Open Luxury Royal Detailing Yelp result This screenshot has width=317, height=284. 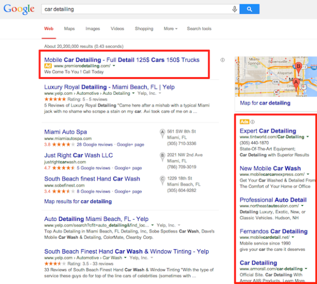click(109, 87)
